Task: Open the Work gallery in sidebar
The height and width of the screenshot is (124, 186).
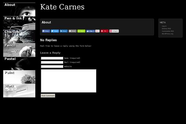Action: point(19,91)
